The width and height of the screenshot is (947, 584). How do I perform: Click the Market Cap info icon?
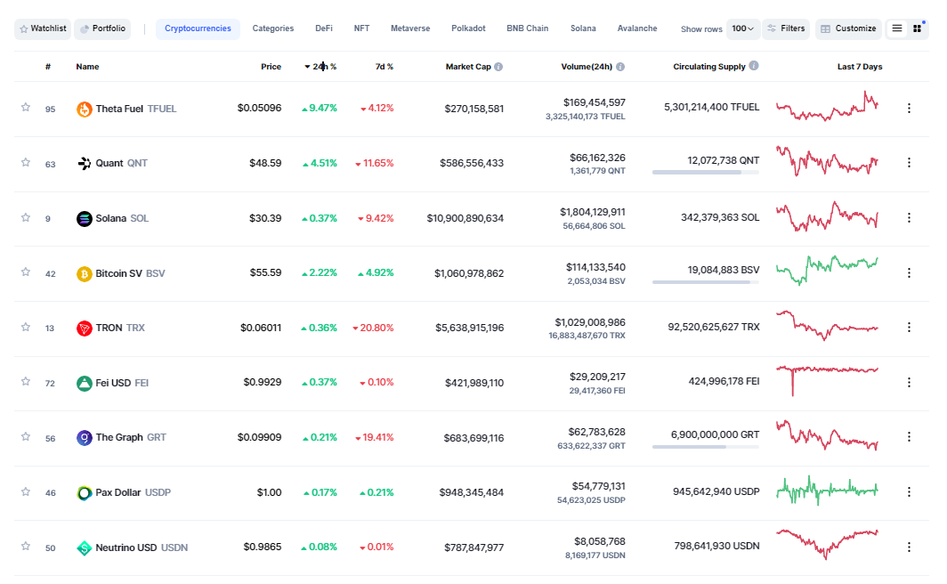click(x=498, y=67)
